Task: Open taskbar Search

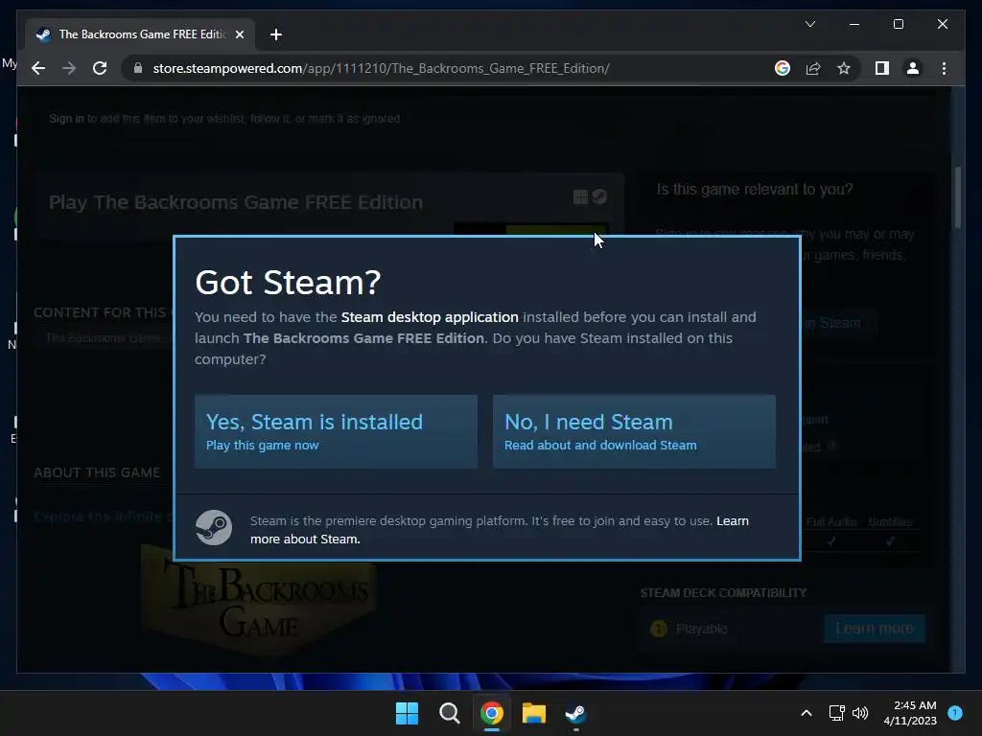Action: [449, 713]
